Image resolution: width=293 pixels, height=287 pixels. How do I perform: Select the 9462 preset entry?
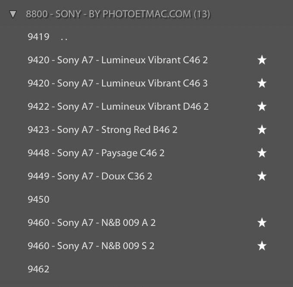point(38,269)
